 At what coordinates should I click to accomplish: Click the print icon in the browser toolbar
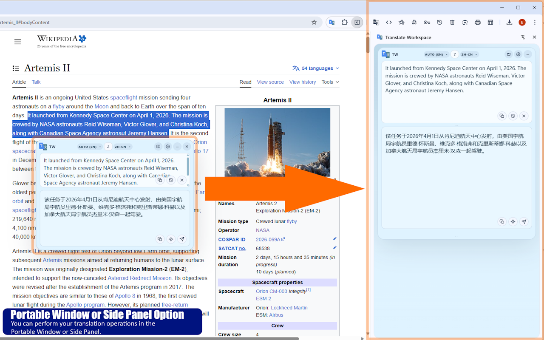[x=478, y=22]
